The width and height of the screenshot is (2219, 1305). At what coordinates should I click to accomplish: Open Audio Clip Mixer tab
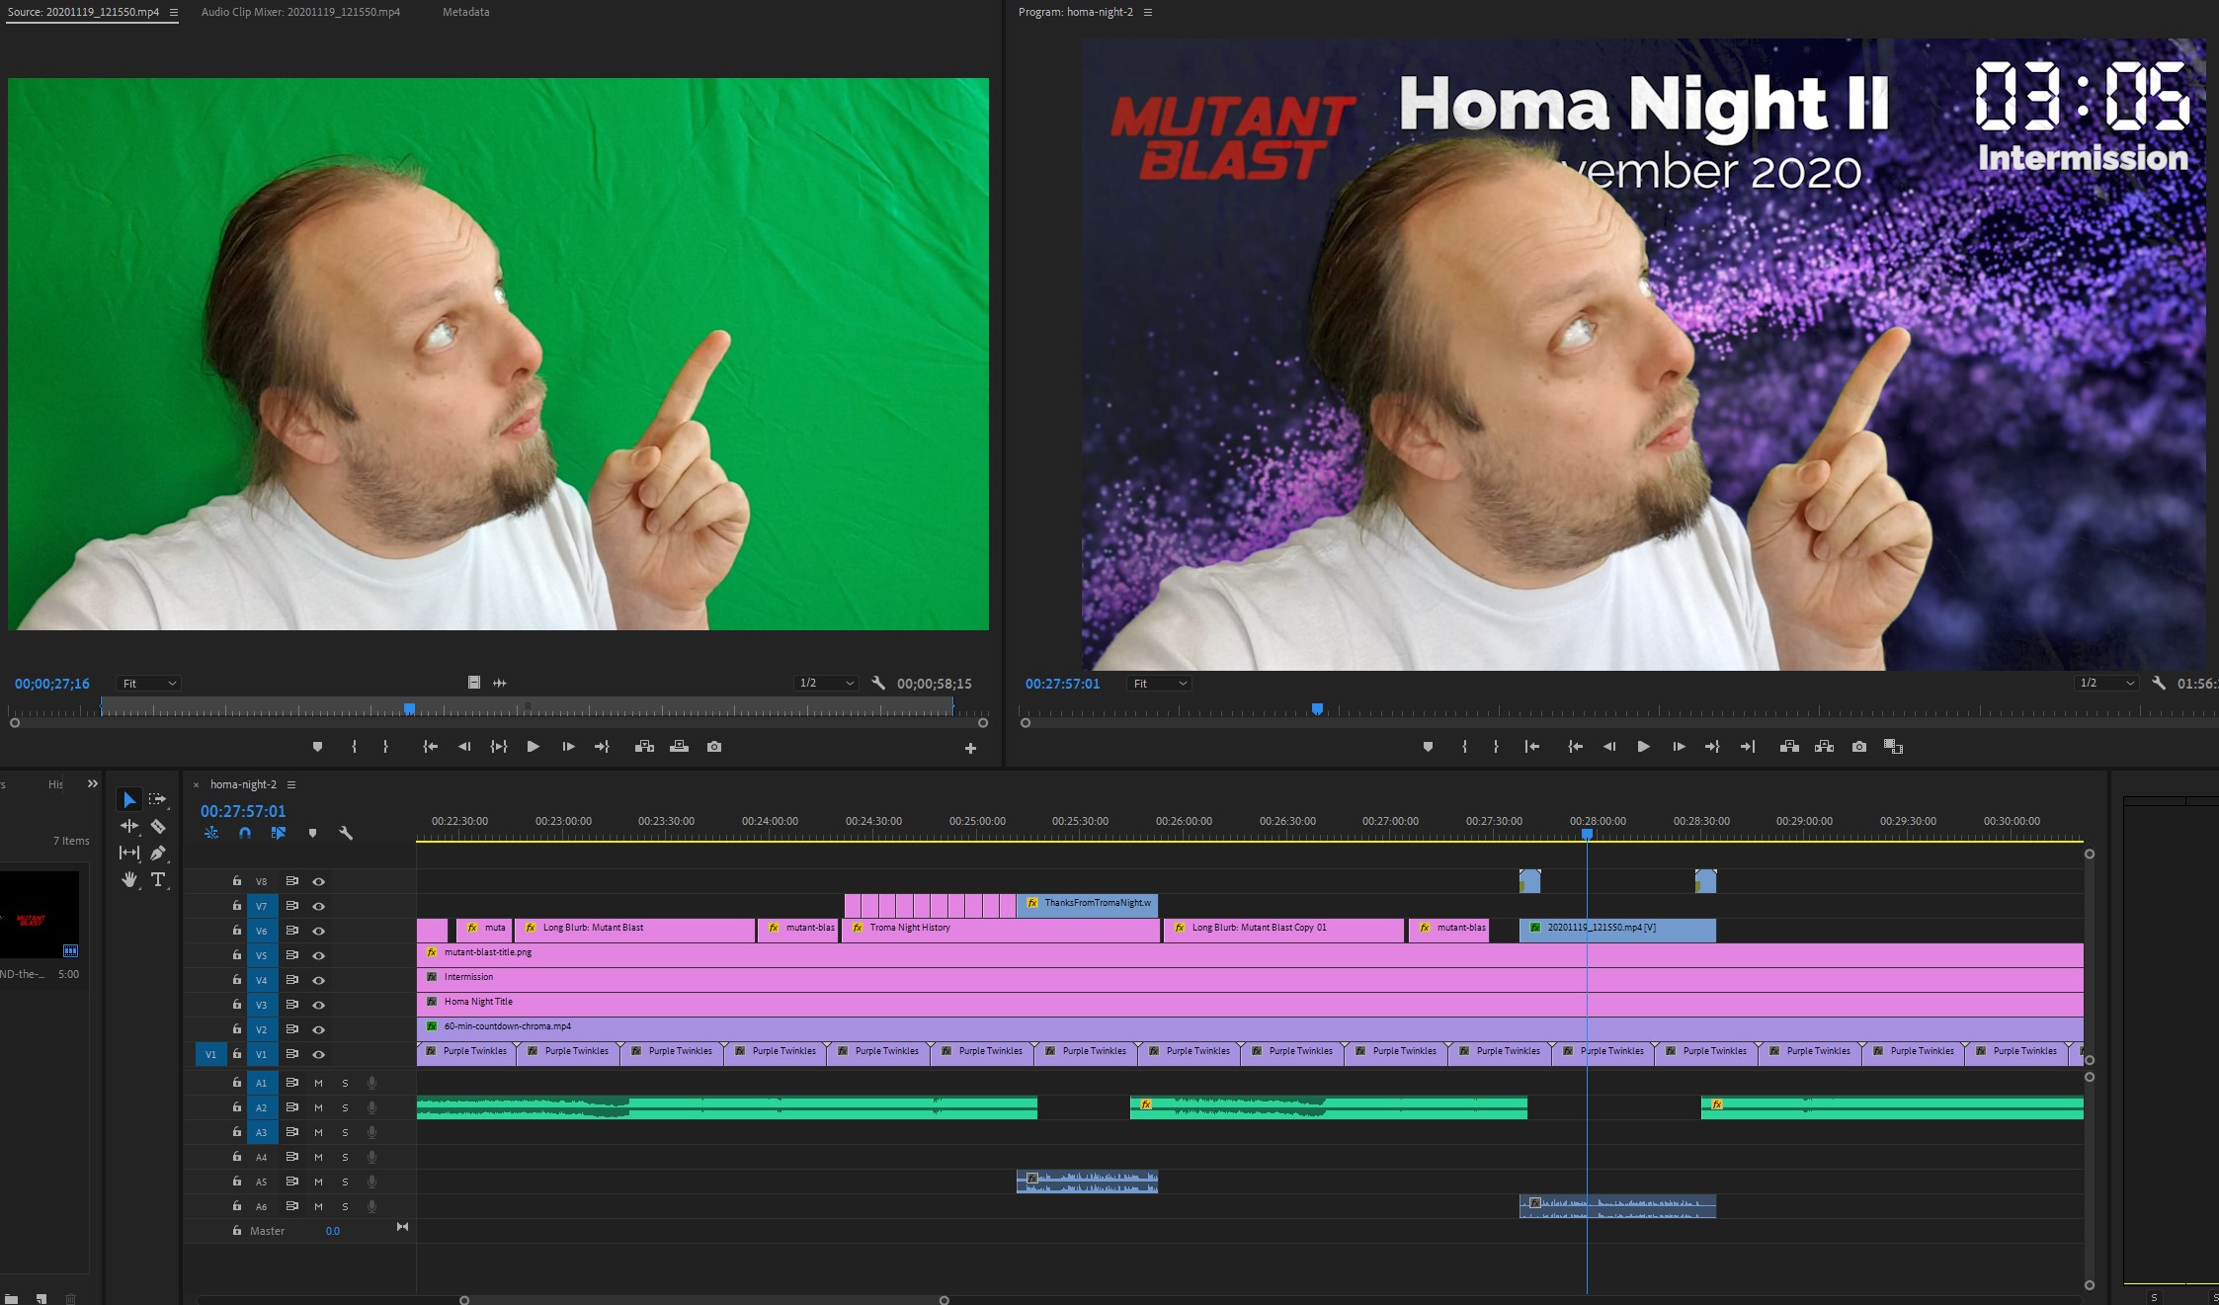[x=300, y=12]
